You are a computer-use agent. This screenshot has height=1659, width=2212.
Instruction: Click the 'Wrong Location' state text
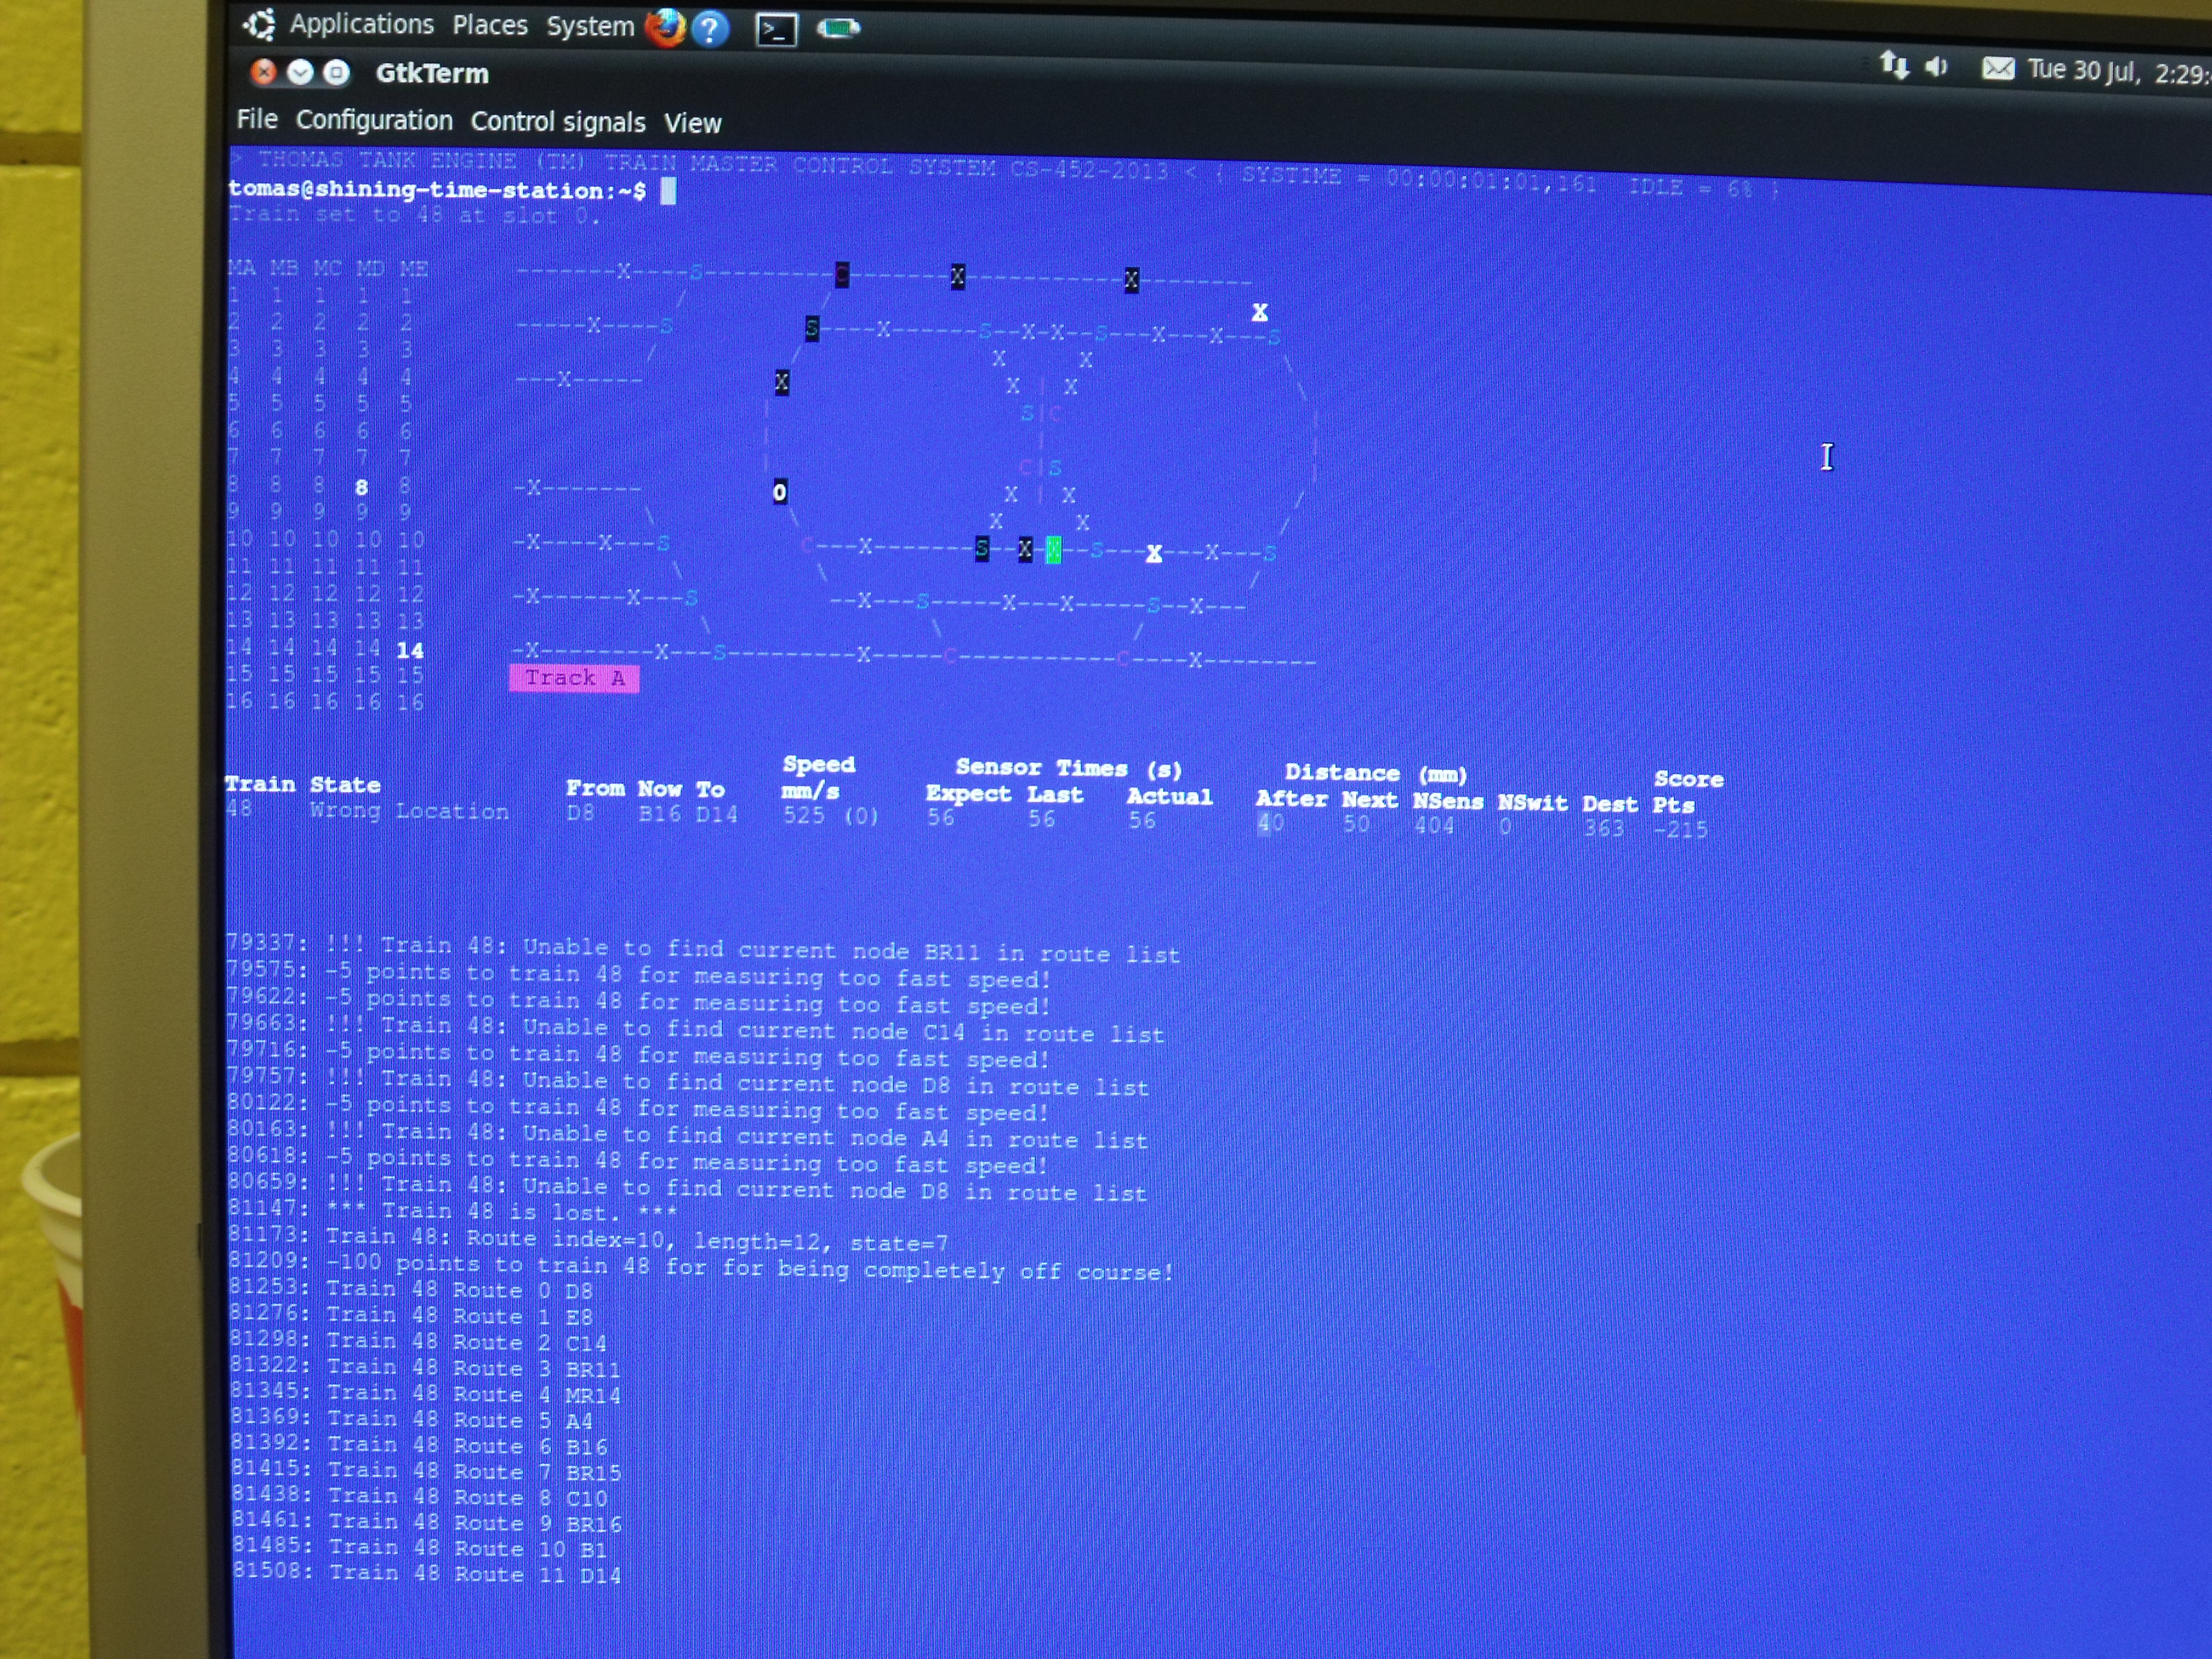(409, 811)
